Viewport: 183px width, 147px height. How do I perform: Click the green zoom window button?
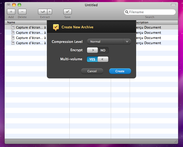pyautogui.click(x=19, y=5)
